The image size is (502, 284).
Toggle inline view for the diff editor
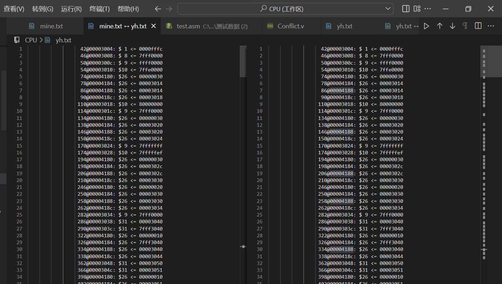pos(478,26)
